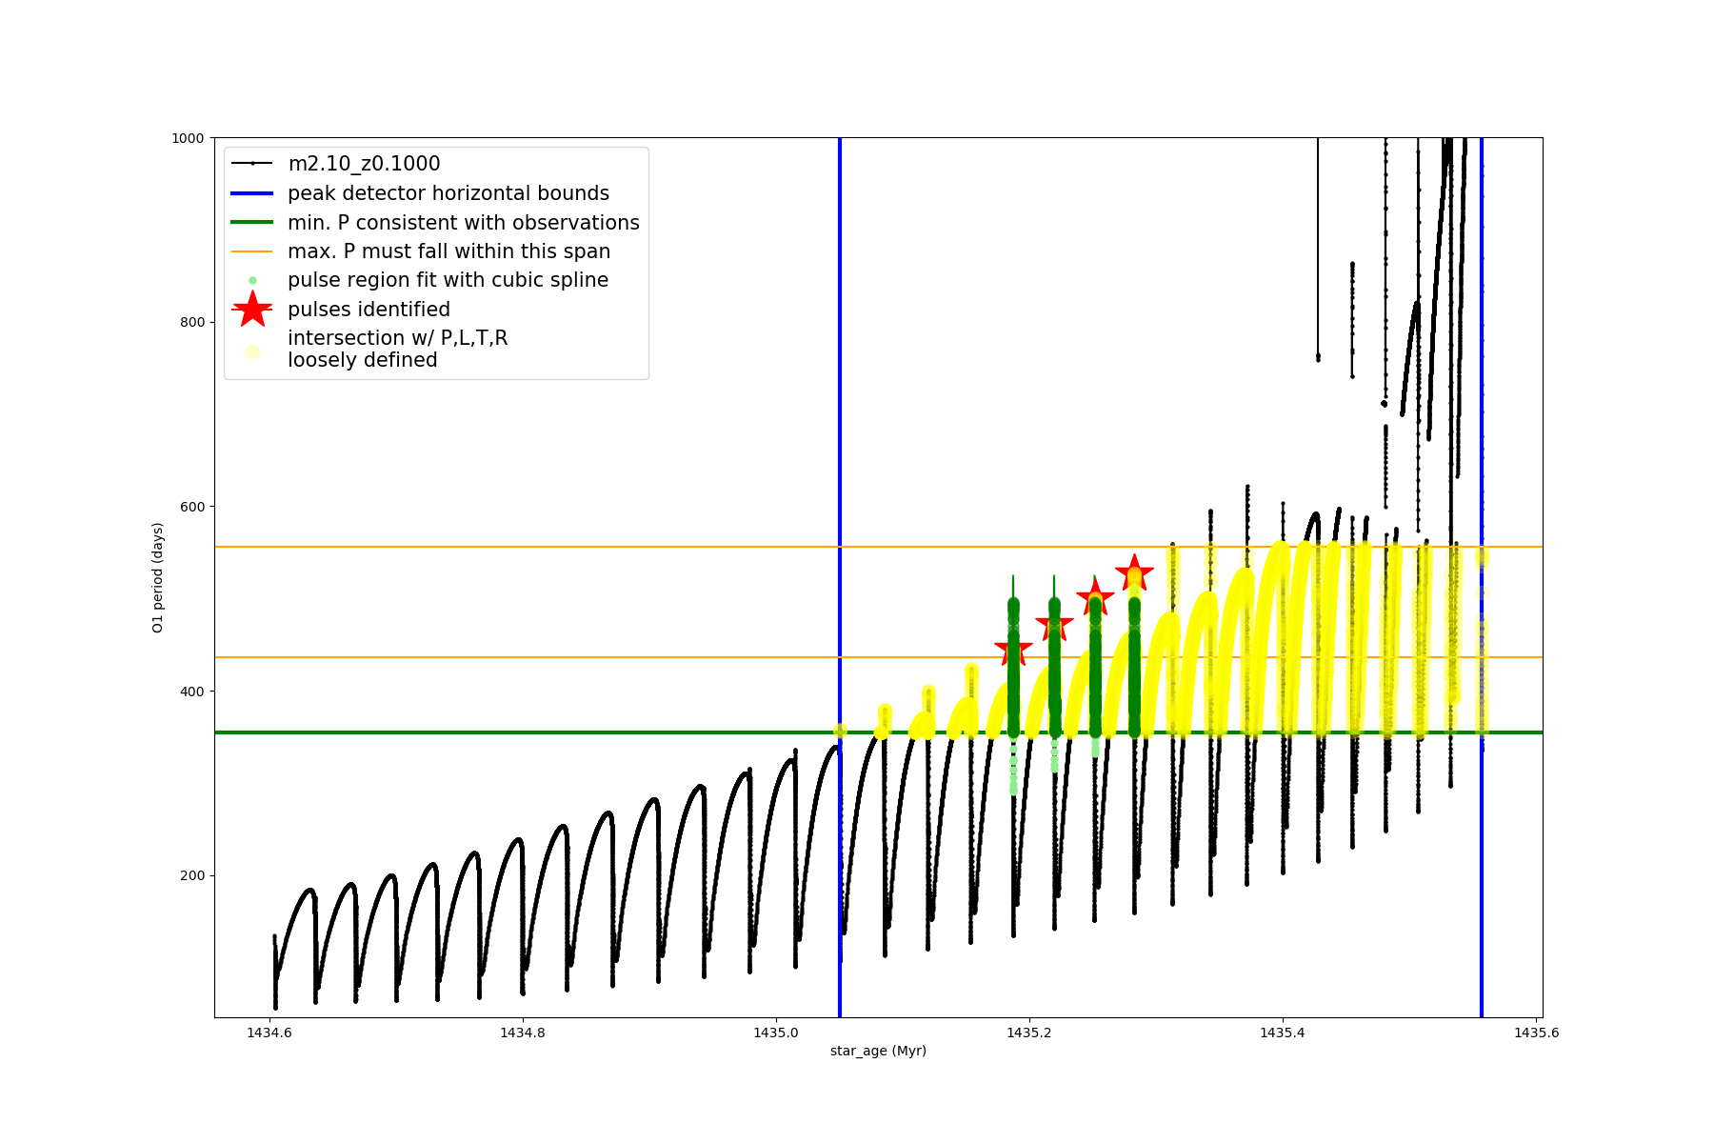Click the x-axis label 'star_age (Myr)'

click(878, 1051)
